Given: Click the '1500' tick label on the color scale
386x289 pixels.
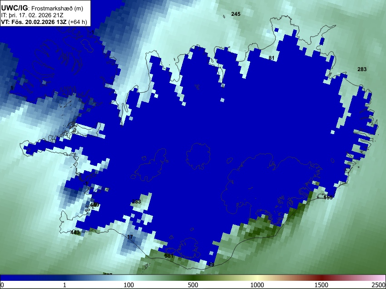Looking at the screenshot, I should (321, 285).
